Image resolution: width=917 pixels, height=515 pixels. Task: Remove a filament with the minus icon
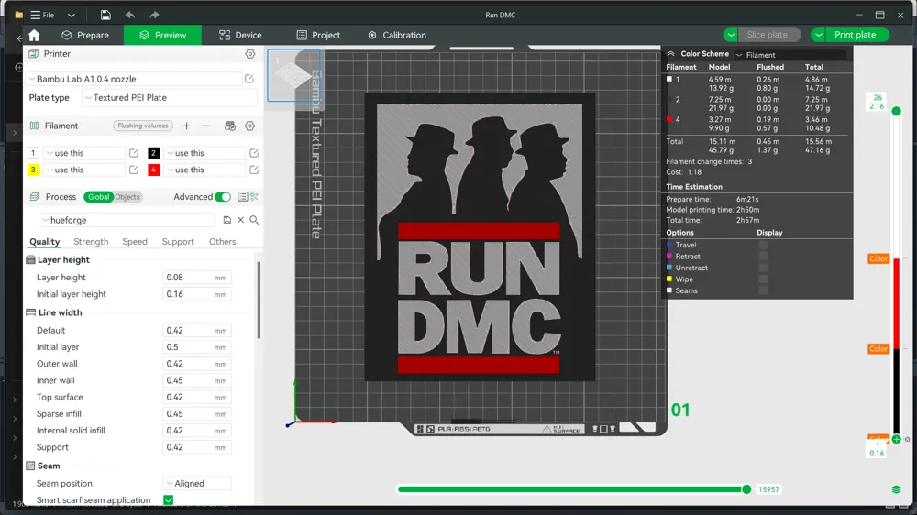point(205,126)
